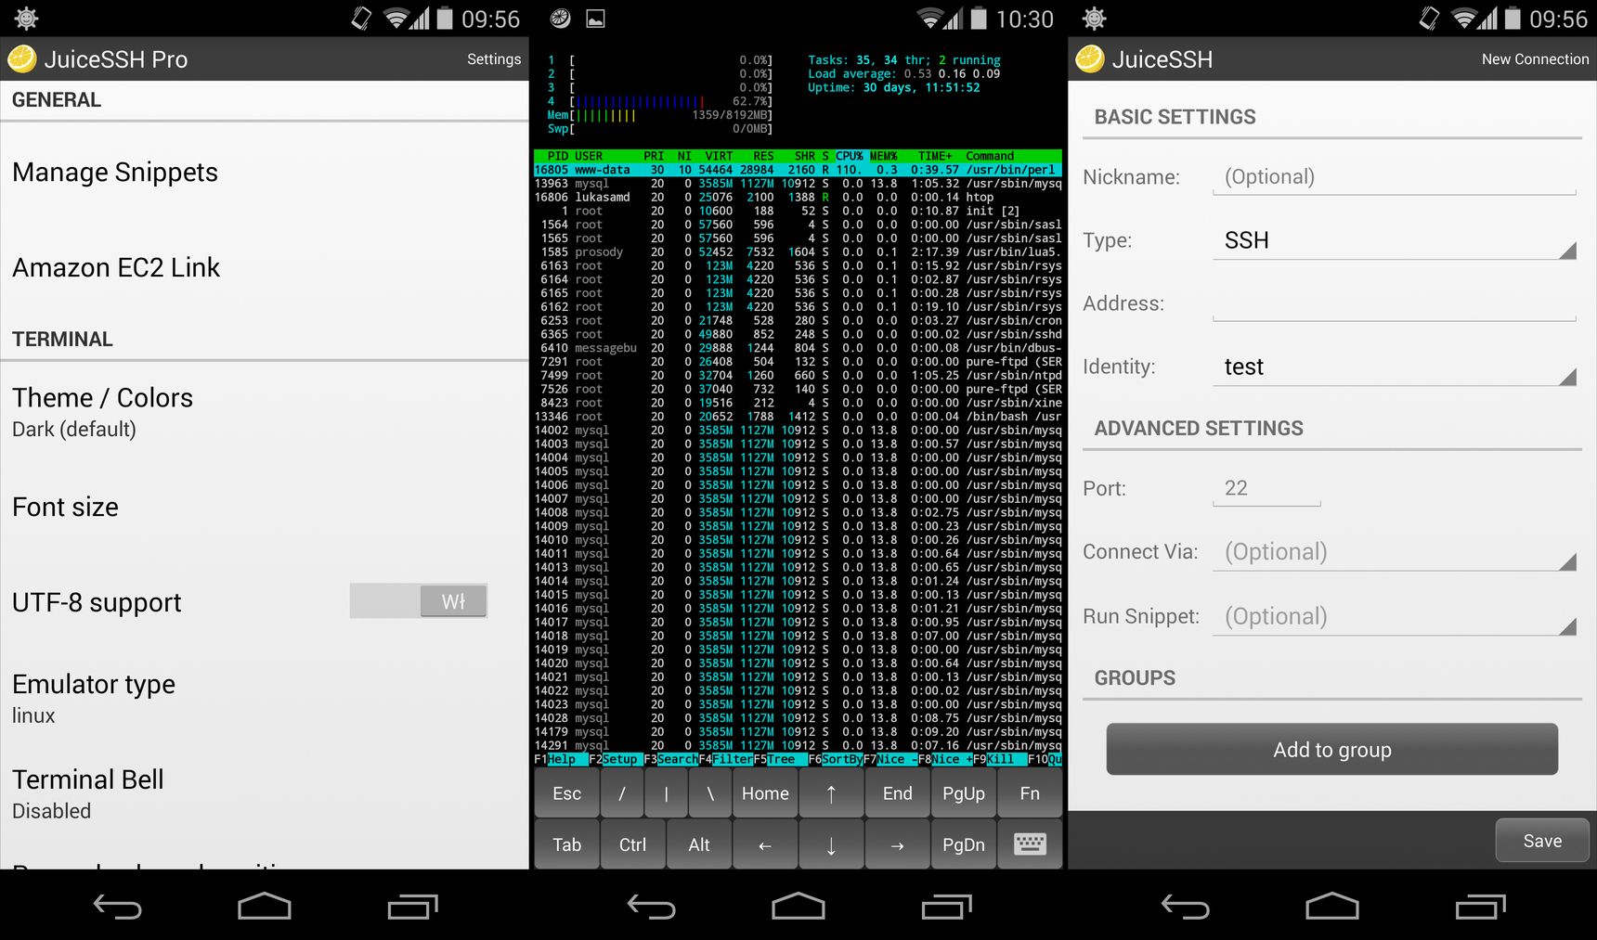Expand the Connect Via dropdown
The width and height of the screenshot is (1597, 940).
click(x=1395, y=552)
